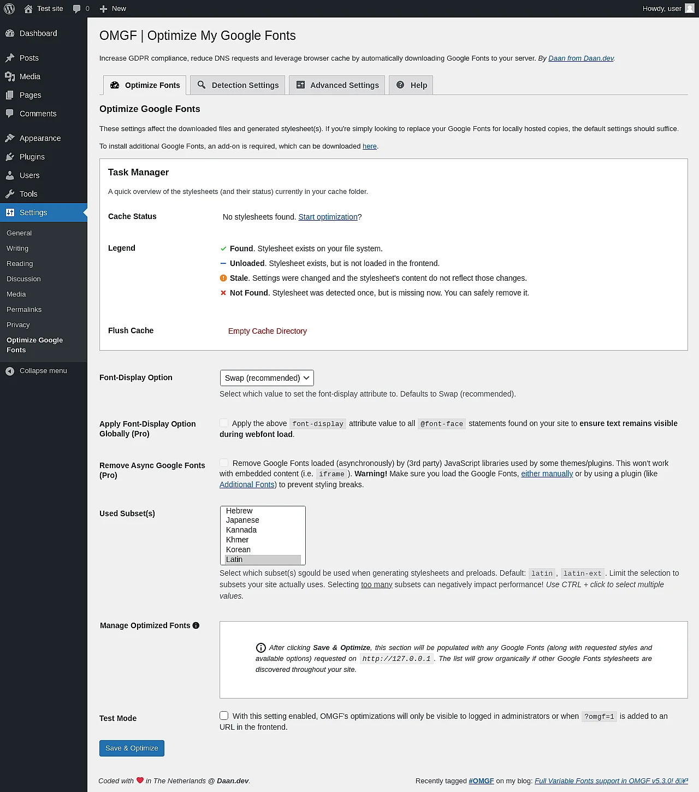Click Empty Cache Directory link
The image size is (699, 792).
point(268,331)
